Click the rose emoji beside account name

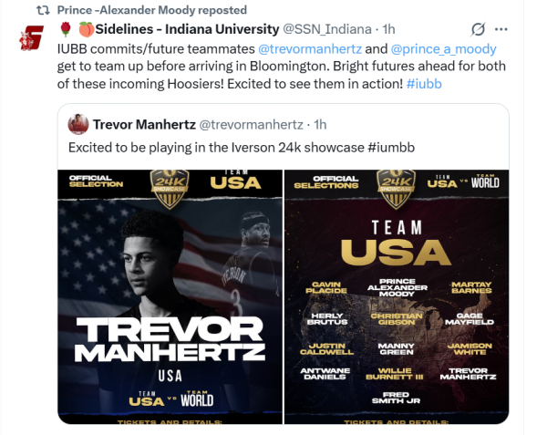[66, 29]
